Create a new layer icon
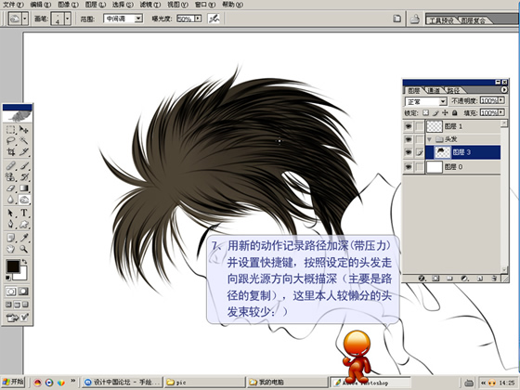 pyautogui.click(x=479, y=279)
